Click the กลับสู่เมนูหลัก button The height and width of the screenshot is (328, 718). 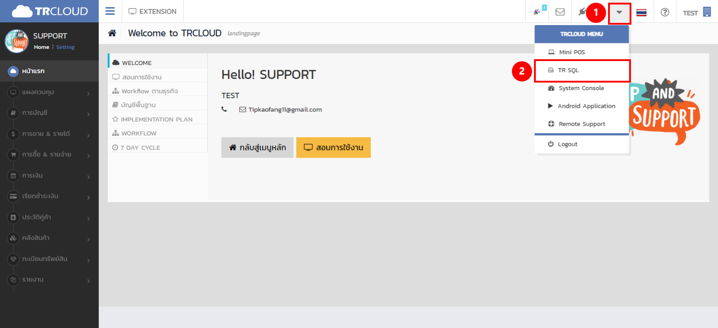tap(257, 148)
